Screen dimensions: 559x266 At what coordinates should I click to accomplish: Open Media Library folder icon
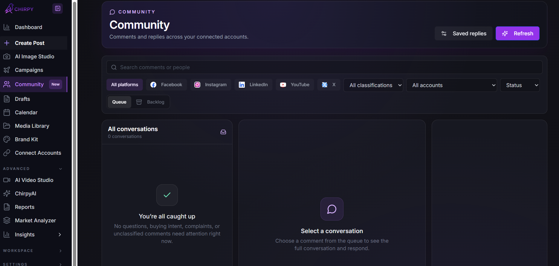tap(7, 126)
